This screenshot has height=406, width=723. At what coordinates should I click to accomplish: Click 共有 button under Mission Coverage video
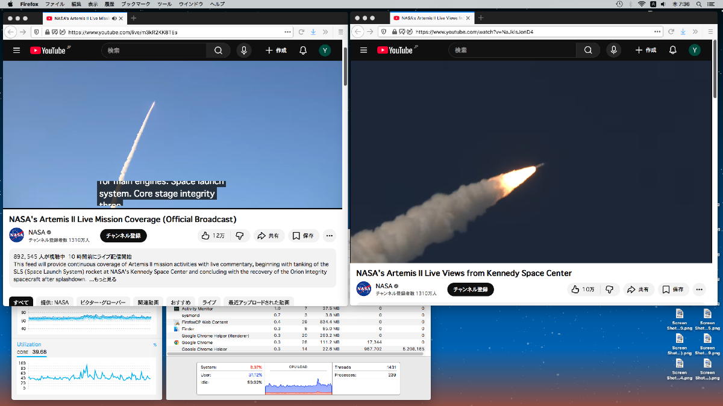tap(269, 236)
